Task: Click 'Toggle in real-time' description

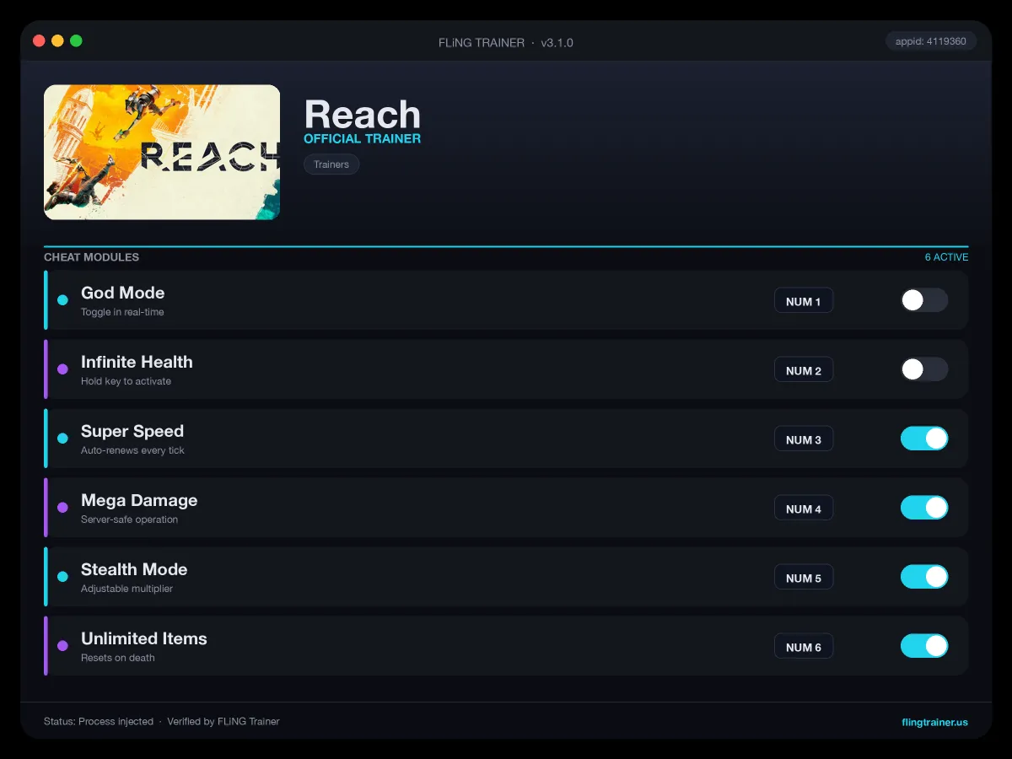Action: tap(122, 312)
